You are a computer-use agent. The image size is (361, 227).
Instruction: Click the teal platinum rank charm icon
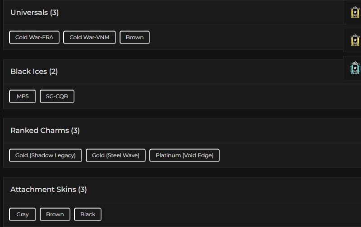click(x=355, y=68)
